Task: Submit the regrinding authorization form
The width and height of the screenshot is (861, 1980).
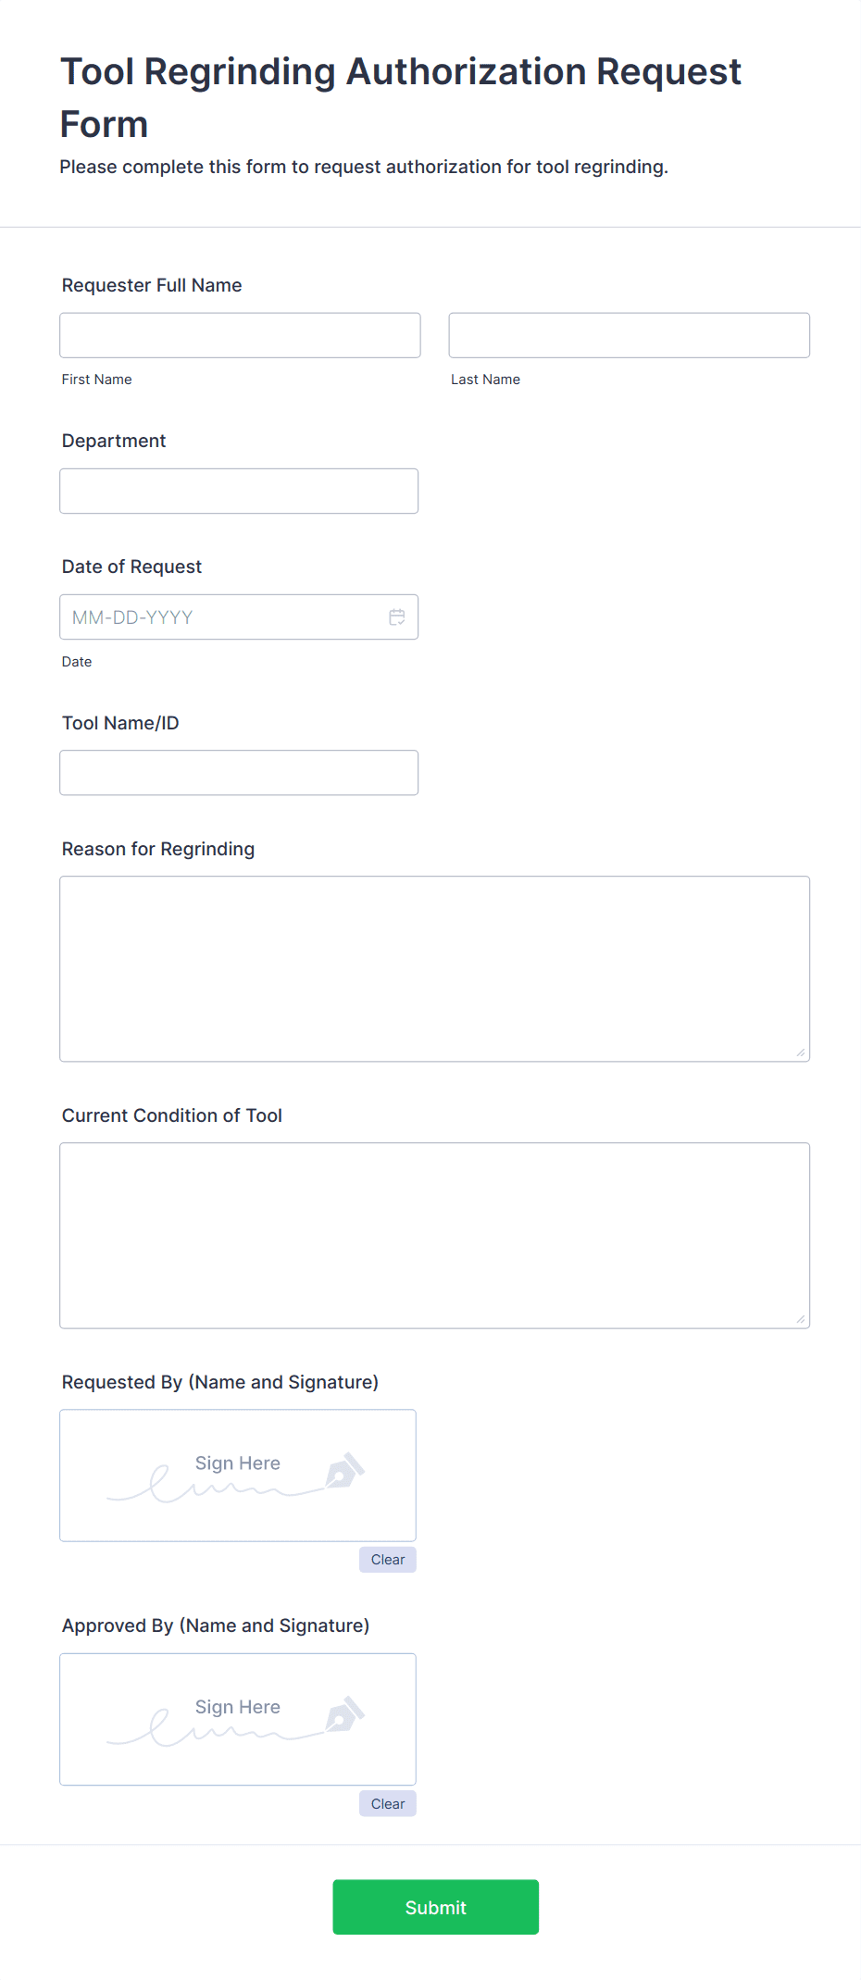Action: [435, 1906]
